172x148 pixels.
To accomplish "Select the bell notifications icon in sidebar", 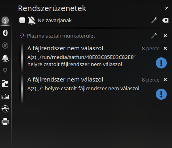I will tap(5, 58).
